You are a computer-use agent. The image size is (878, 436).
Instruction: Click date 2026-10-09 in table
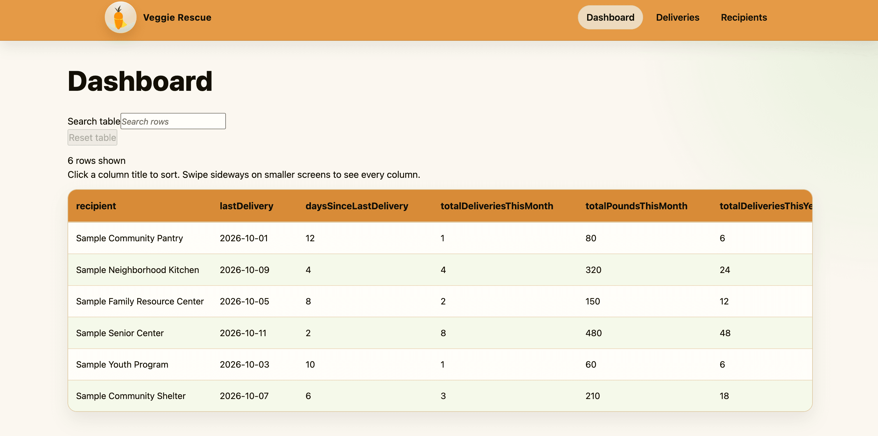[x=244, y=270]
